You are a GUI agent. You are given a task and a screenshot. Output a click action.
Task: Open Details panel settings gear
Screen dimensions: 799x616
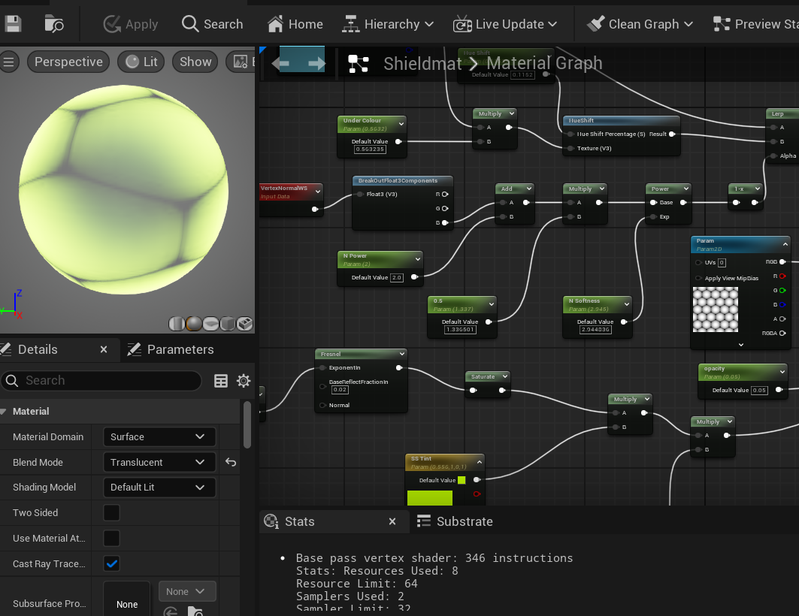click(244, 381)
